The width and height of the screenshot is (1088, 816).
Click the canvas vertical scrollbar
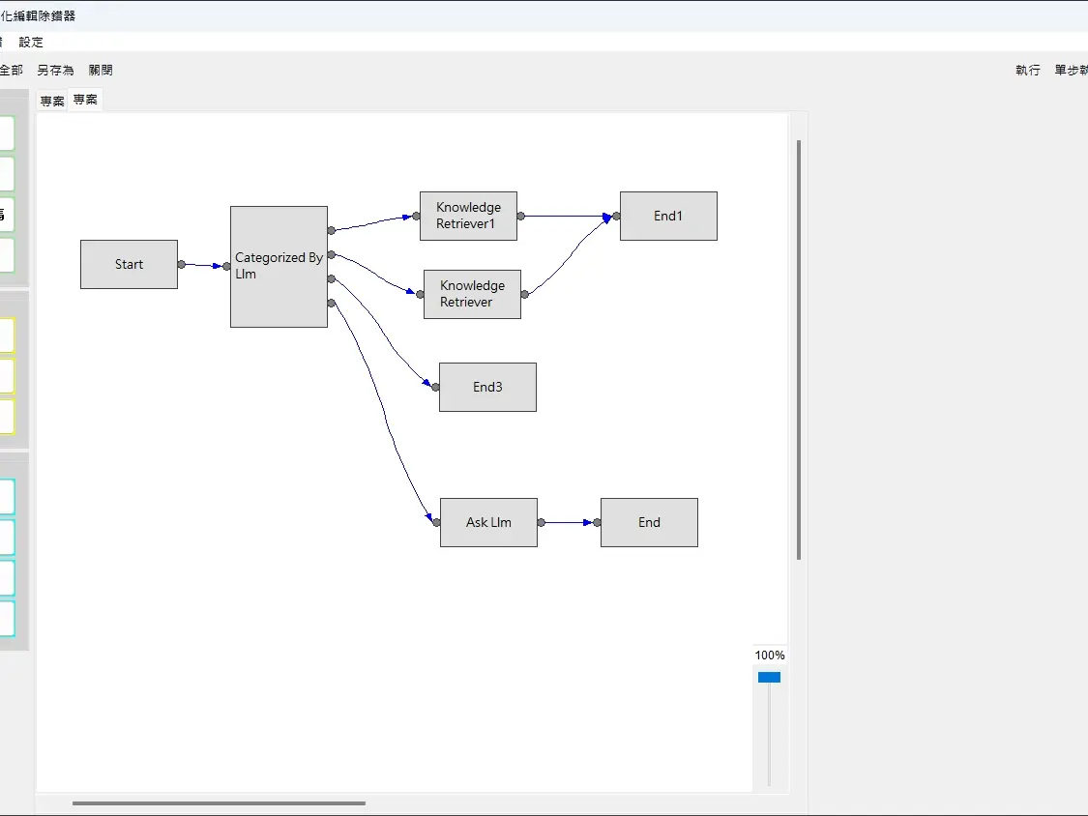799,348
